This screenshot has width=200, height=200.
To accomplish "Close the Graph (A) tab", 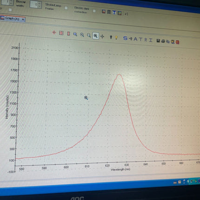I will tap(23, 20).
